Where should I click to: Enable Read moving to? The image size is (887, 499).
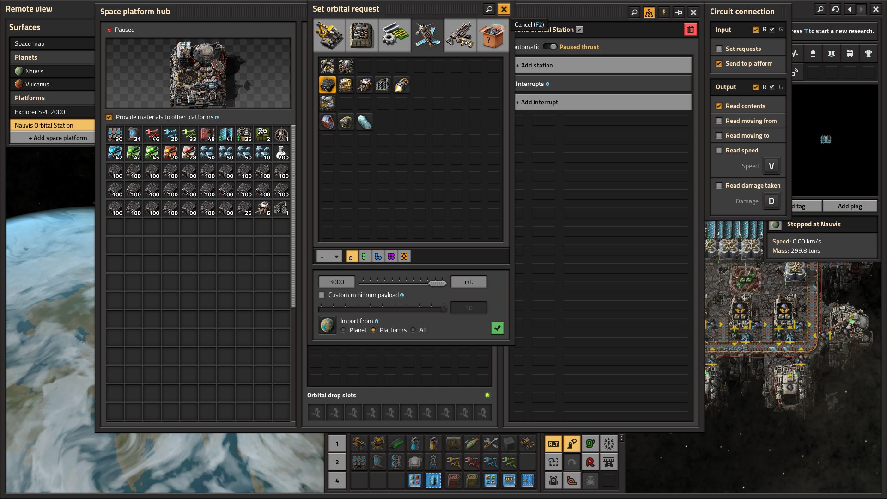pos(719,136)
